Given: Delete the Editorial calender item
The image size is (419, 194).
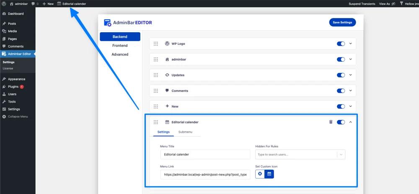Looking at the screenshot, I should 331,122.
